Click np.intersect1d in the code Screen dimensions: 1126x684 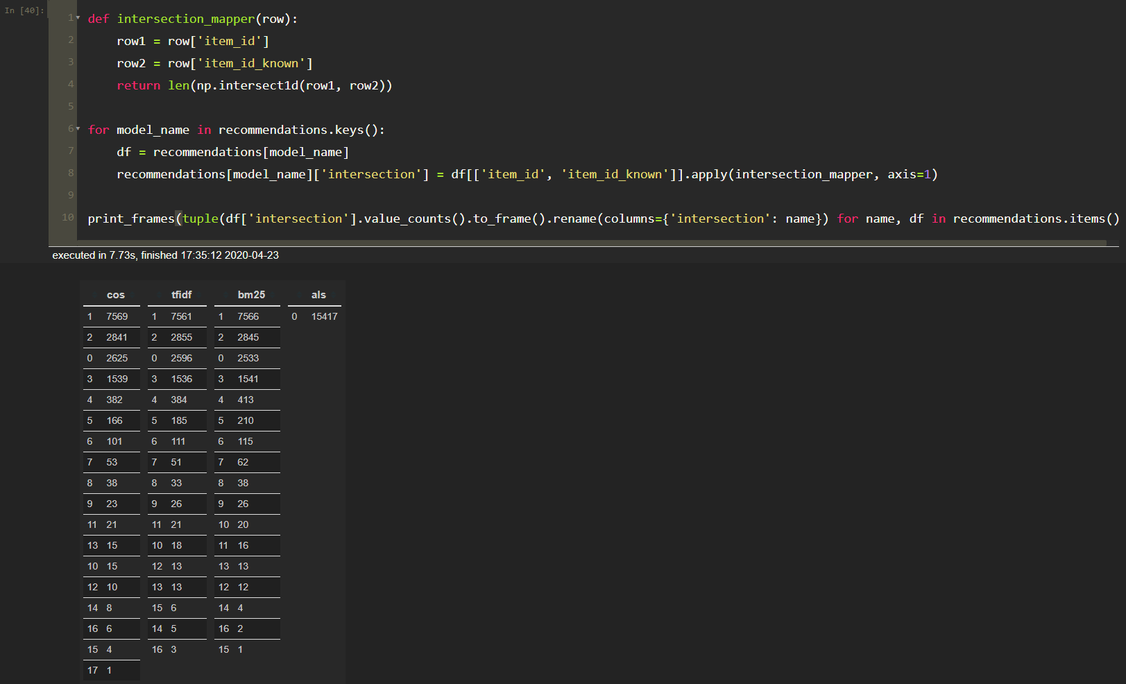(248, 85)
